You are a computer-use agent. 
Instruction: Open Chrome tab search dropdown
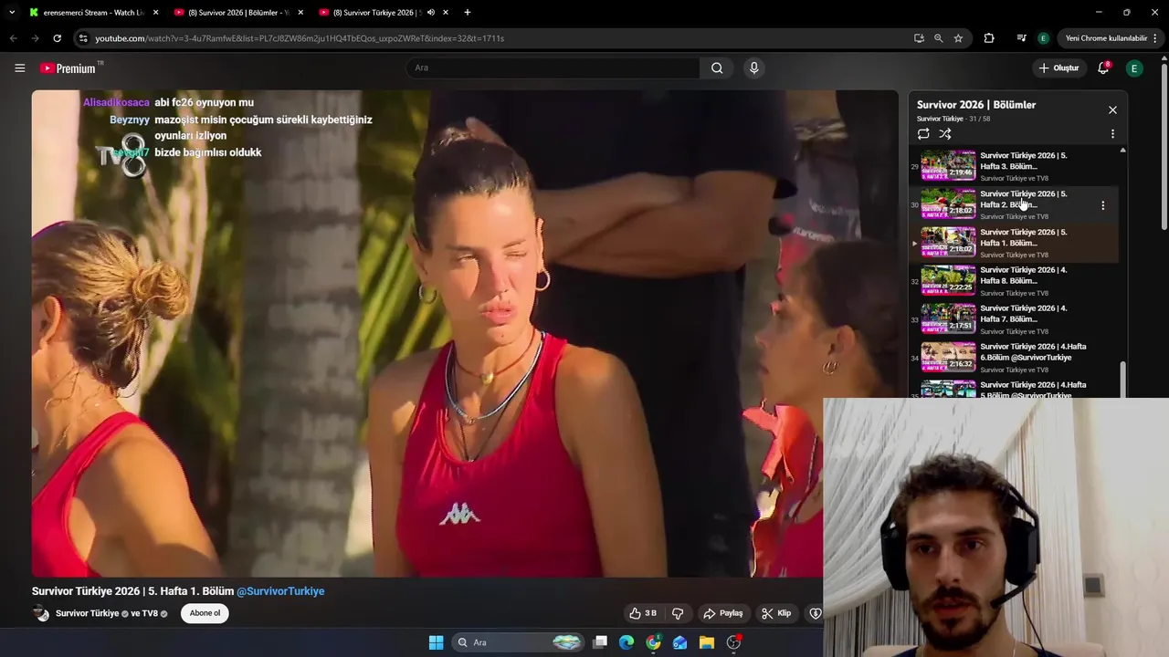coord(11,13)
